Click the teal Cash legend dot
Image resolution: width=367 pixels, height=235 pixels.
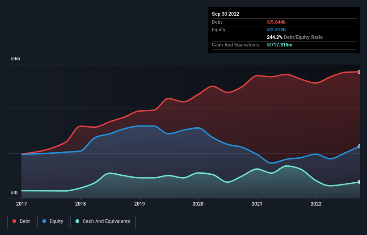pos(77,221)
